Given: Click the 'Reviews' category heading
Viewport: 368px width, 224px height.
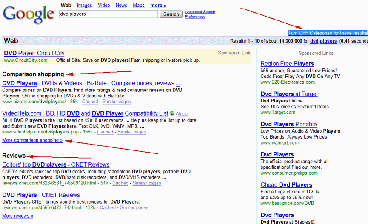Looking at the screenshot, I should pos(14,156).
